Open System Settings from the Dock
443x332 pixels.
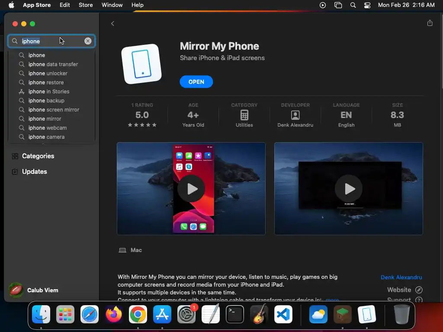click(186, 314)
